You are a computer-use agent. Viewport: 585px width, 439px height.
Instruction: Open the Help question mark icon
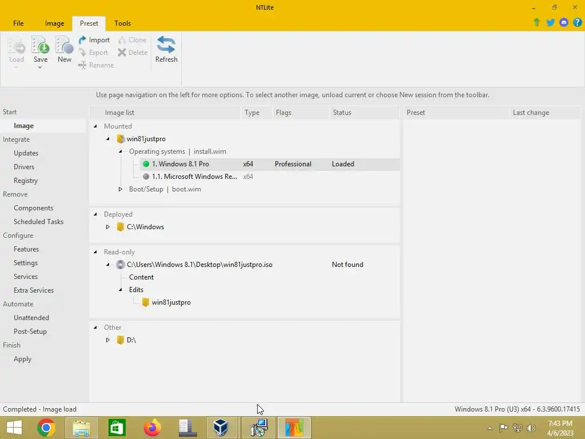coord(577,22)
